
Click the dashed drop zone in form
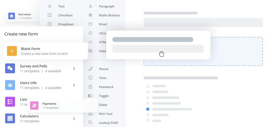coord(203,51)
